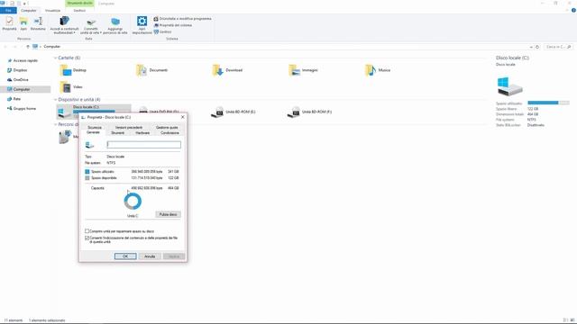Switch to Gestisci ribbon tab
Screen dimensions: 577x324
click(x=79, y=11)
